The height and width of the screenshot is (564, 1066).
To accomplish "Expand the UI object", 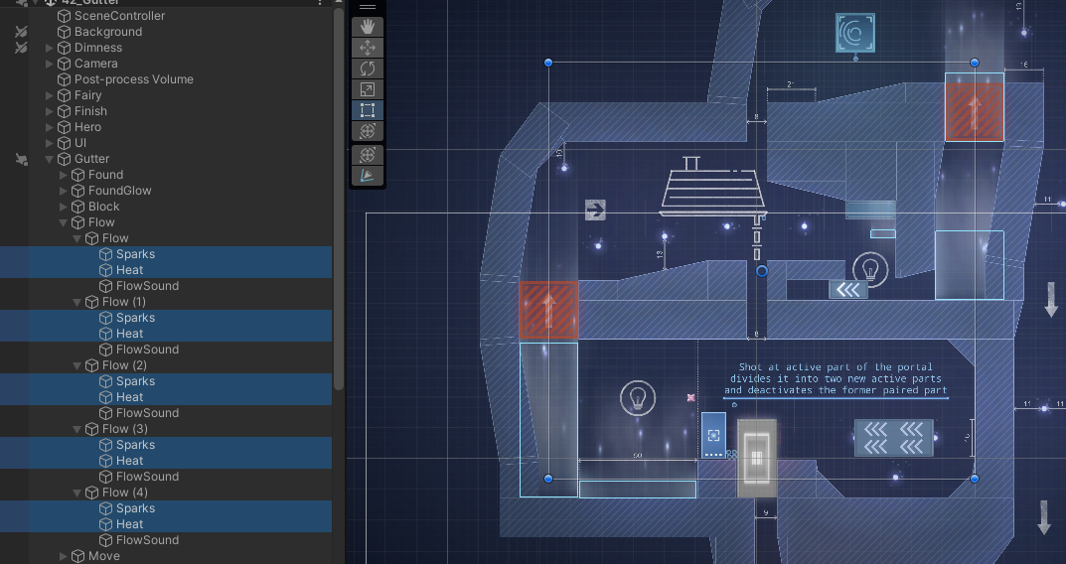I will [49, 143].
